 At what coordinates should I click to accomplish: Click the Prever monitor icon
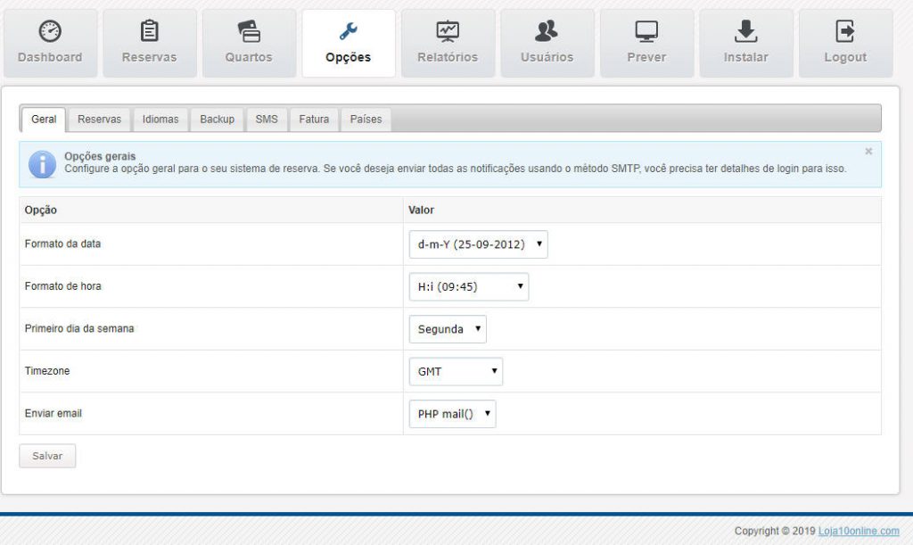point(646,32)
